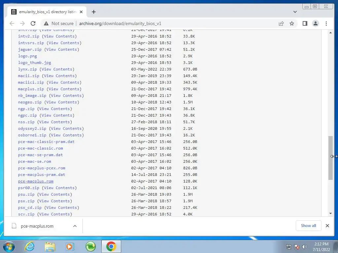Open the Chrome side panel
Image resolution: width=338 pixels, height=253 pixels.
coord(305,23)
